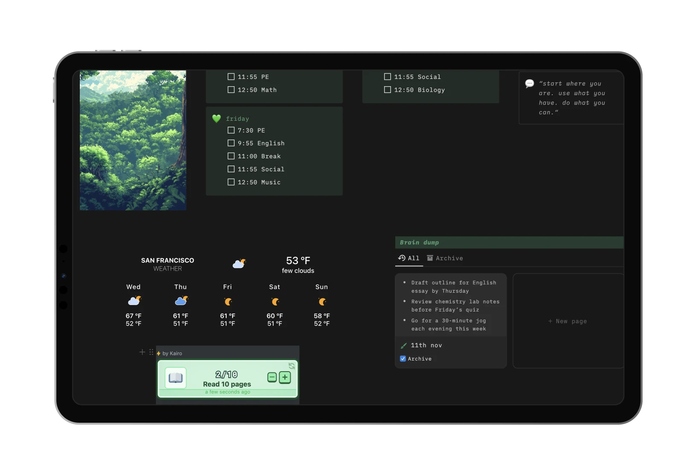Click the 53 °F current temperature
The width and height of the screenshot is (694, 474).
click(298, 260)
